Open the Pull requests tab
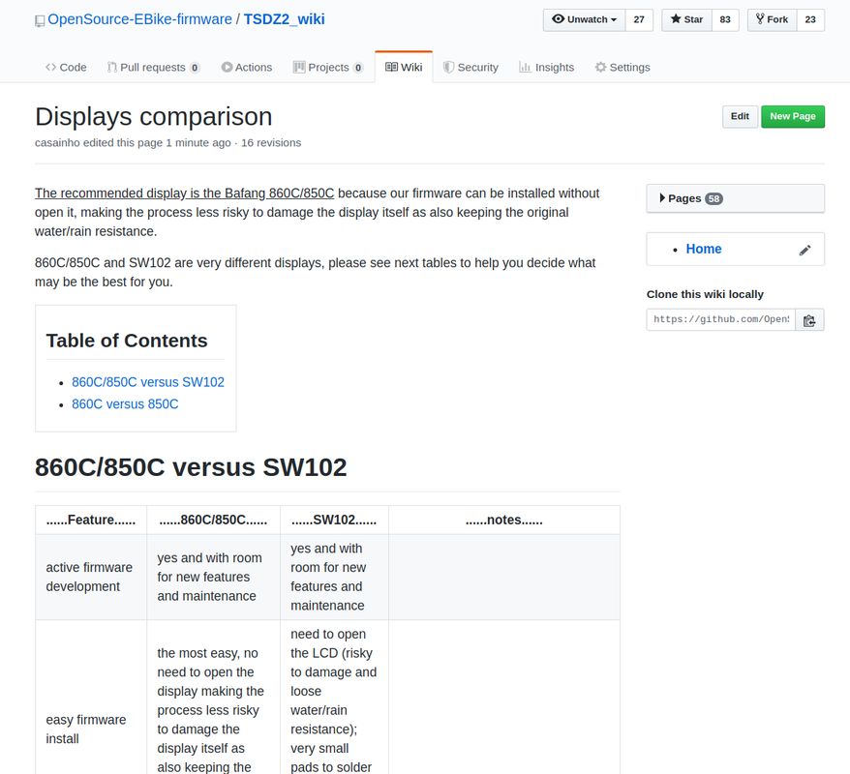 pyautogui.click(x=153, y=67)
